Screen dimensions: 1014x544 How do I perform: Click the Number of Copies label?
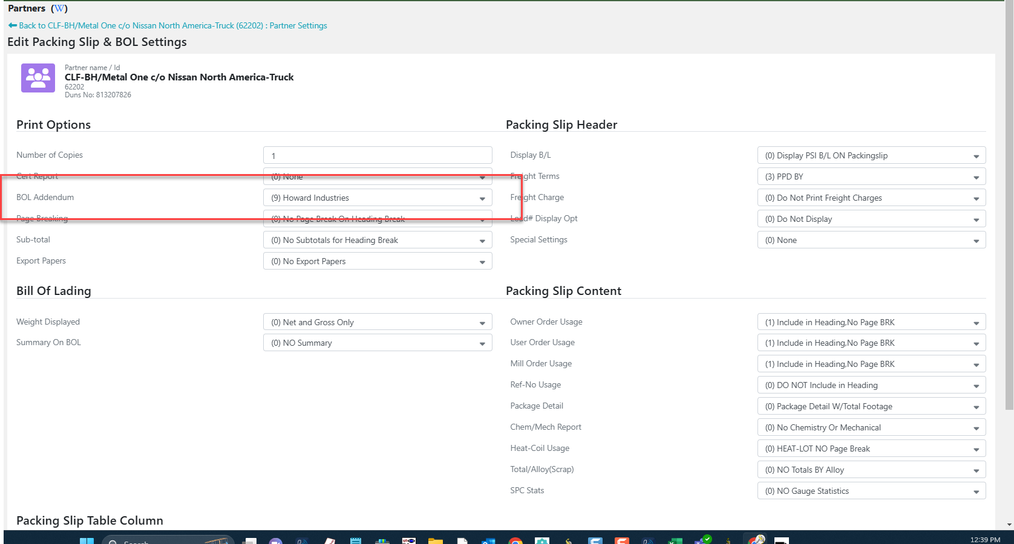coord(50,155)
